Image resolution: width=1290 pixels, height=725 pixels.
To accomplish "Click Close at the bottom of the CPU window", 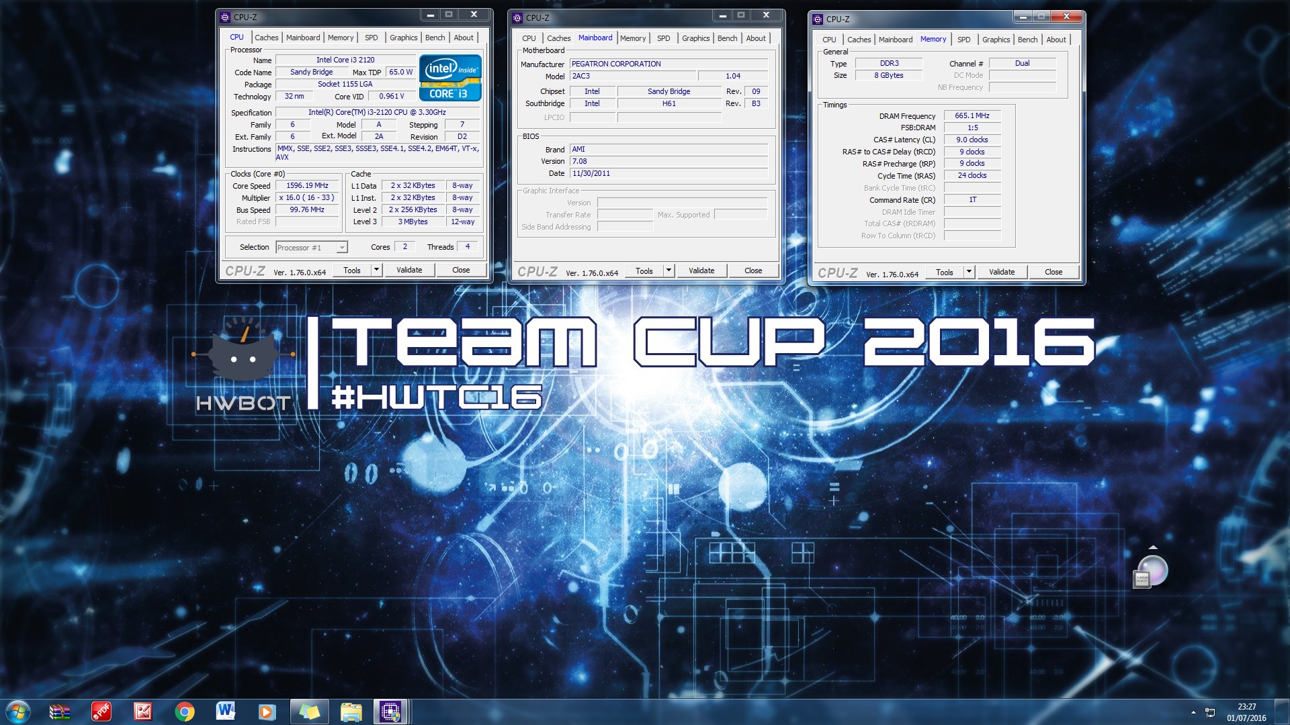I will pos(461,270).
